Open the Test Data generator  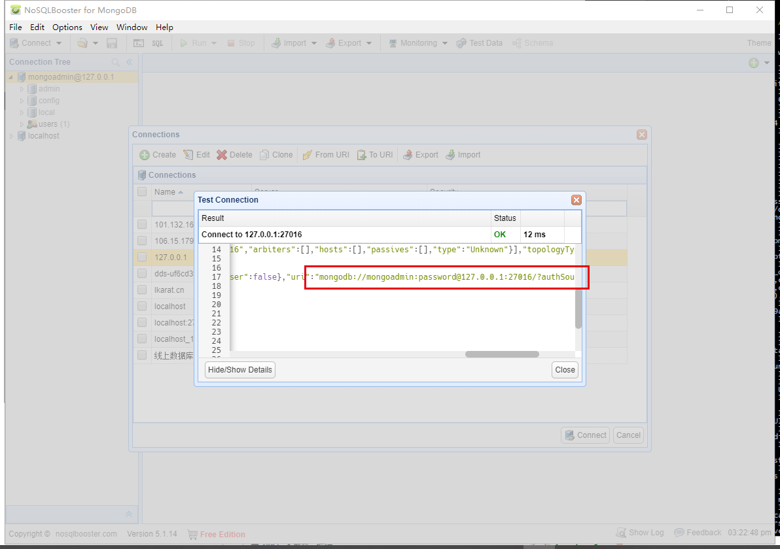(x=480, y=43)
